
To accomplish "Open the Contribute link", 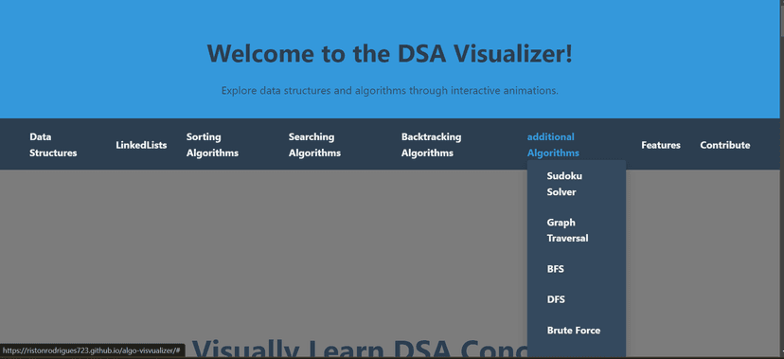I will point(725,145).
